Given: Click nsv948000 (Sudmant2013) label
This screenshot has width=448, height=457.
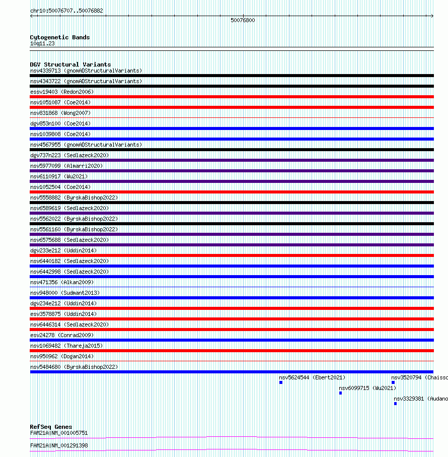Looking at the screenshot, I should [x=65, y=293].
